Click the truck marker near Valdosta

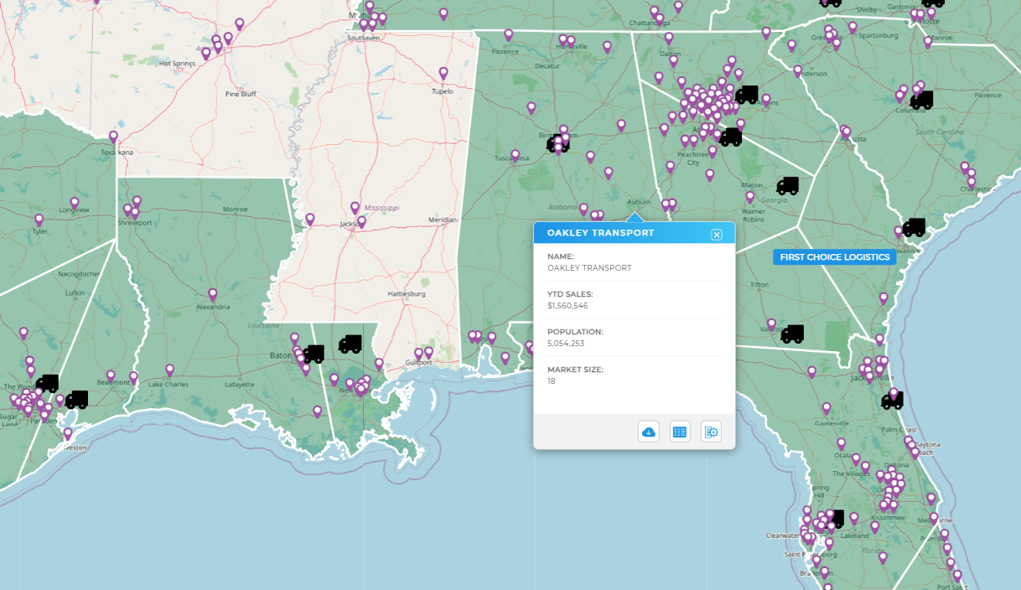tap(791, 334)
